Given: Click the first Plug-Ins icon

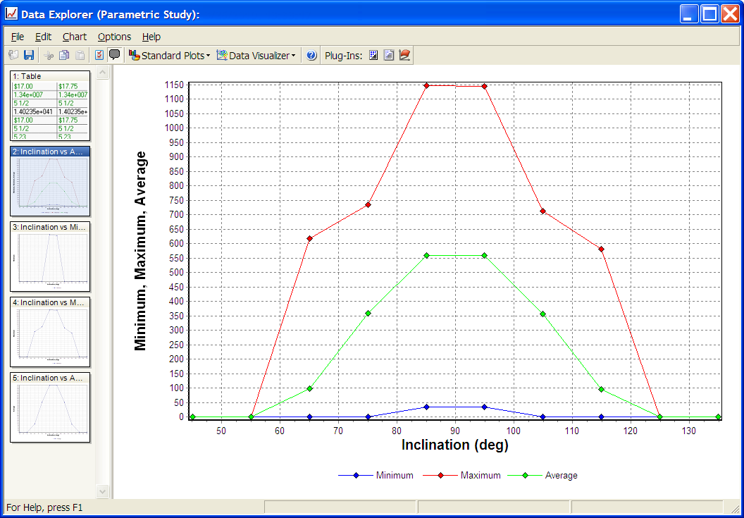Looking at the screenshot, I should (374, 56).
